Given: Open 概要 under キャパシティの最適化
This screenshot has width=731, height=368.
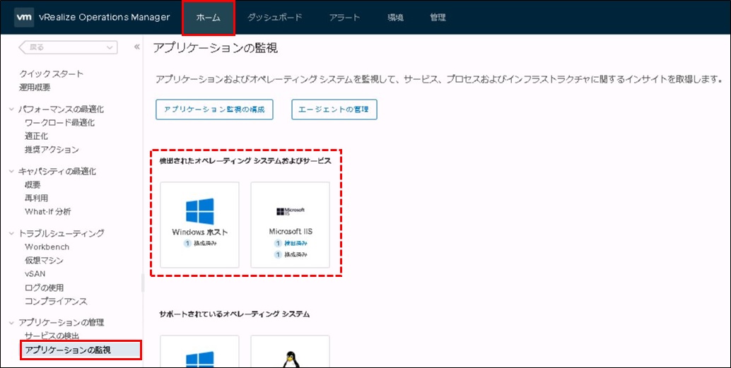Looking at the screenshot, I should (x=33, y=185).
